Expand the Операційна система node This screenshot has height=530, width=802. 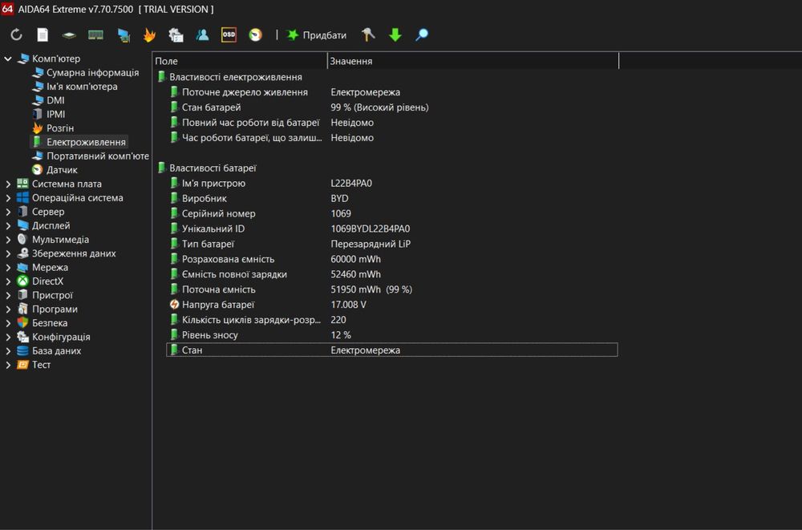[8, 197]
